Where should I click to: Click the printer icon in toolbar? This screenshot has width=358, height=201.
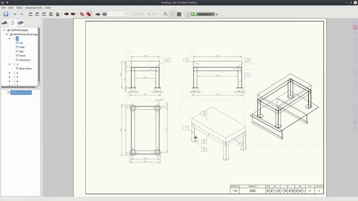point(105,14)
